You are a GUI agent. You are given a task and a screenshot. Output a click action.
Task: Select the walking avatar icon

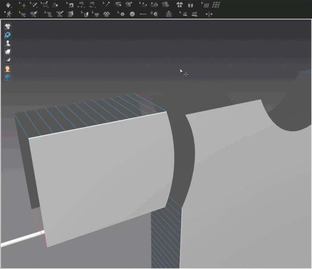(8, 14)
